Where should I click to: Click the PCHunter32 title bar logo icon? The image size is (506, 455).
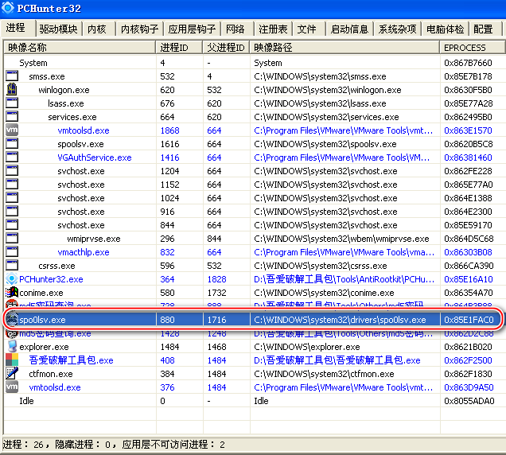click(8, 7)
